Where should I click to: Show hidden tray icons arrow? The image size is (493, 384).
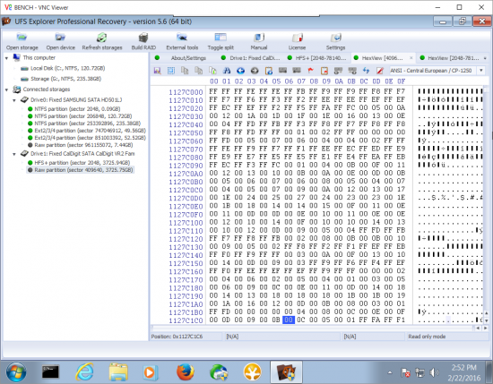(x=390, y=373)
